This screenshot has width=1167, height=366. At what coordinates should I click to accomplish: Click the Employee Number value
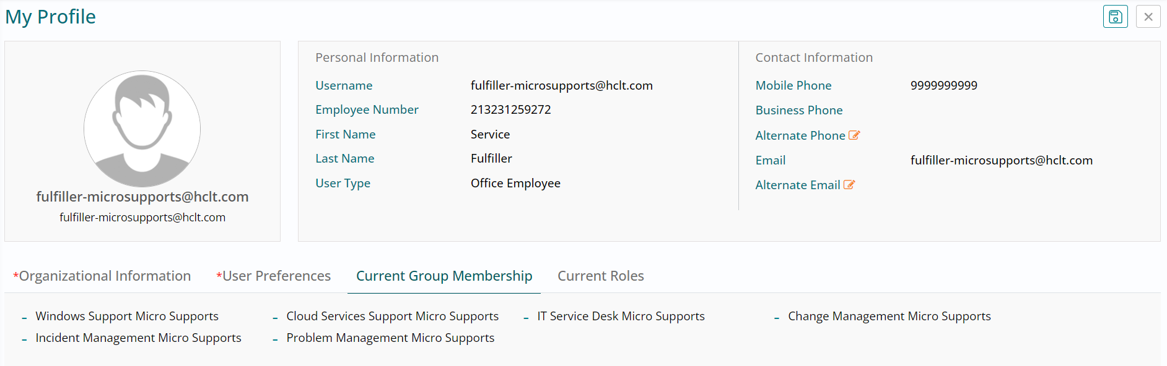(510, 109)
